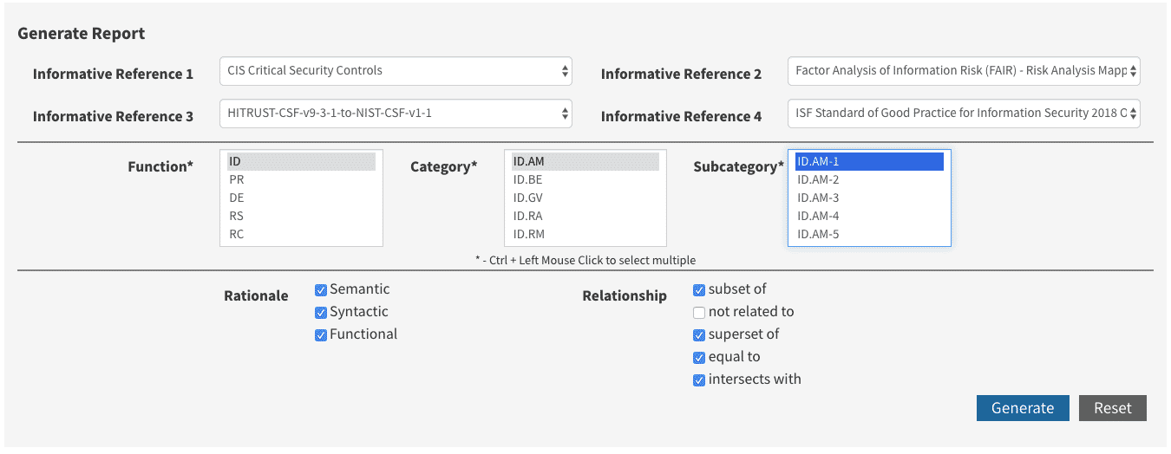This screenshot has width=1171, height=454.
Task: Select ID.AM-4 in the Subcategory list
Action: tap(869, 216)
